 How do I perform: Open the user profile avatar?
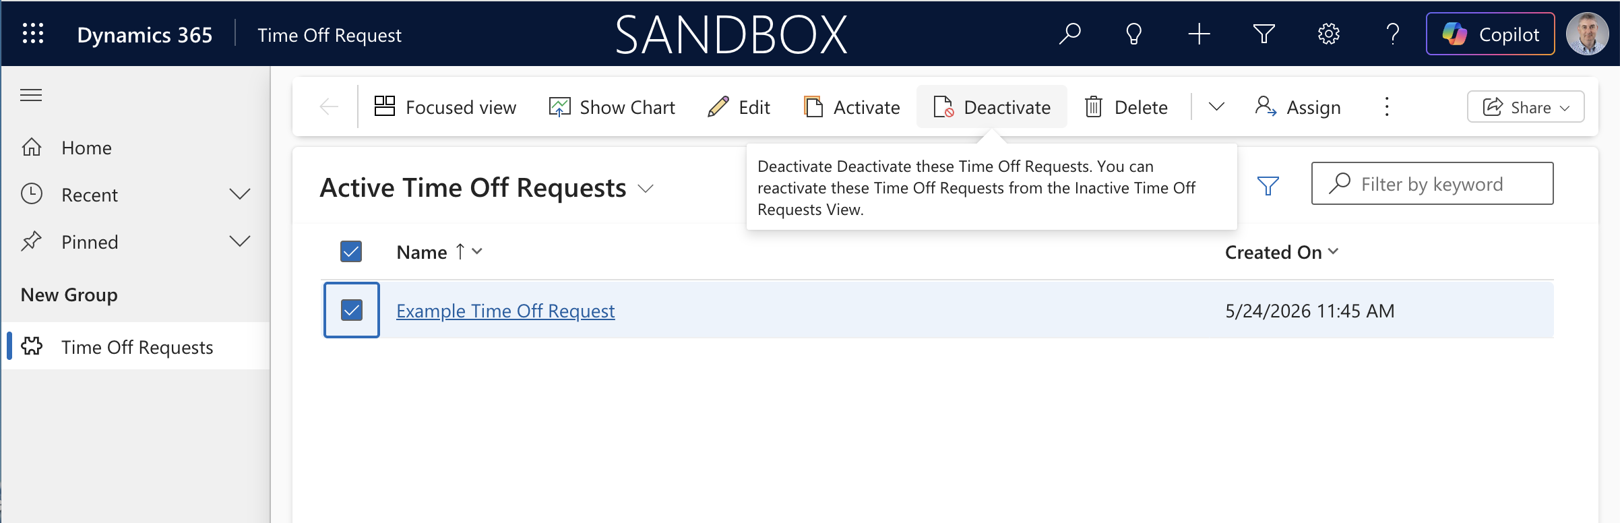[1587, 34]
